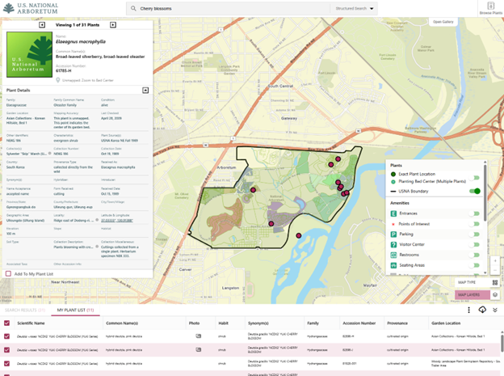Click the photo icon in the first plant row
This screenshot has height=376, width=504.
pos(199,336)
